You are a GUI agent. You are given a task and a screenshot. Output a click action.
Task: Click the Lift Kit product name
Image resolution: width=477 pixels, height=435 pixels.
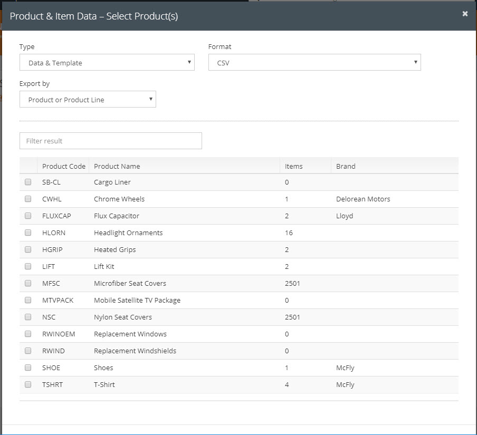(x=104, y=266)
